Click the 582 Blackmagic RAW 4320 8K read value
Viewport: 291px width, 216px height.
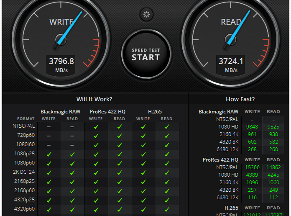(x=273, y=142)
